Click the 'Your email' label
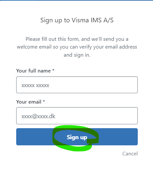The height and width of the screenshot is (179, 153). click(29, 102)
